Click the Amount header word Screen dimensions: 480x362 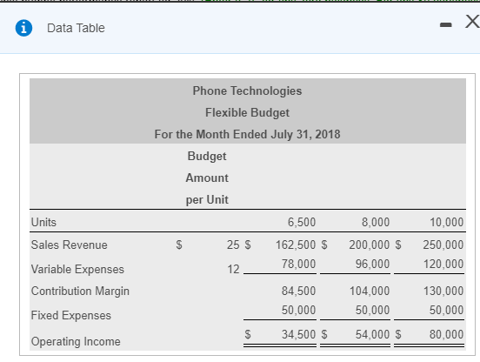click(207, 178)
